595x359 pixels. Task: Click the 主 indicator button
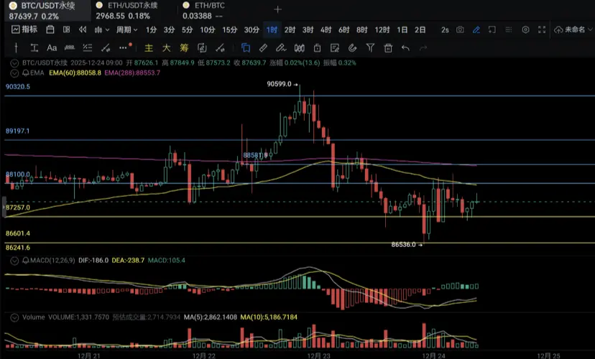point(148,48)
